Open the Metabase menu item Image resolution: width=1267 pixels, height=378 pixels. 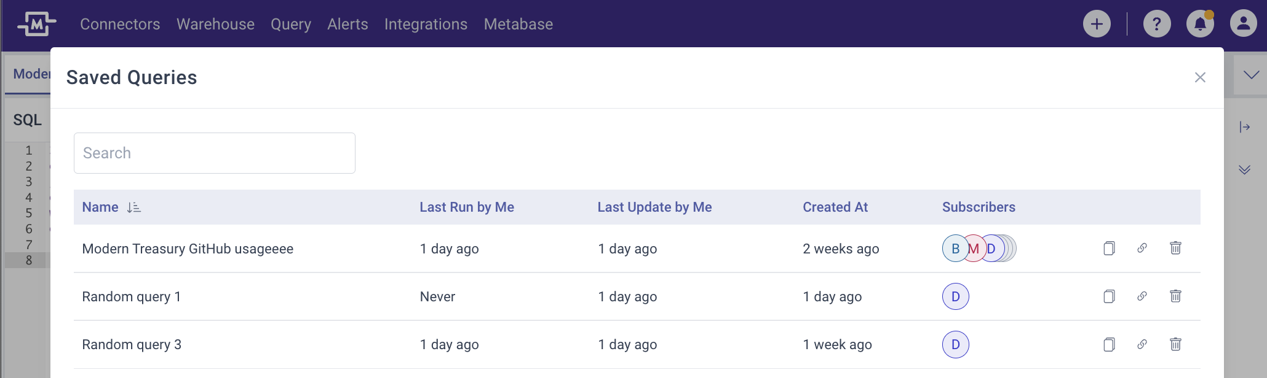(518, 24)
